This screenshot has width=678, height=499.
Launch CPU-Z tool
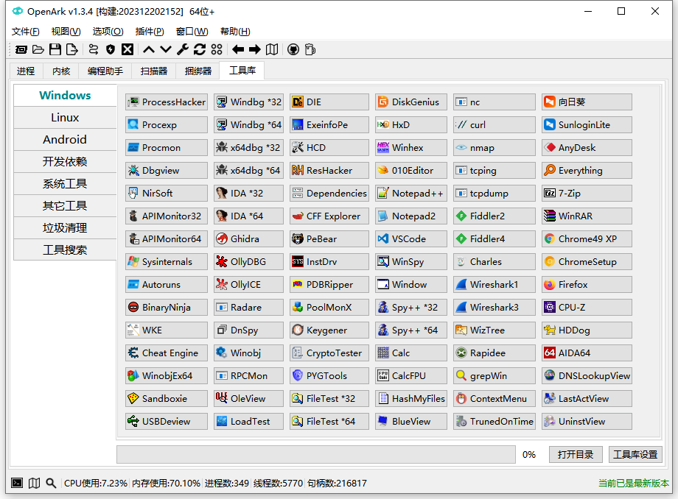tap(587, 308)
